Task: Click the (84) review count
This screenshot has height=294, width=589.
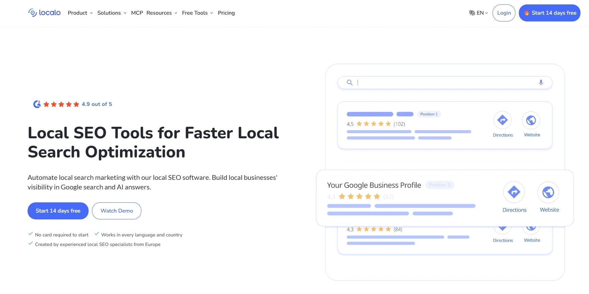Action: point(398,230)
